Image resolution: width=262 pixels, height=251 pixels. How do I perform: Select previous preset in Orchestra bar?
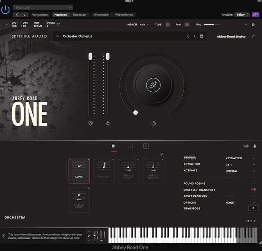click(188, 36)
